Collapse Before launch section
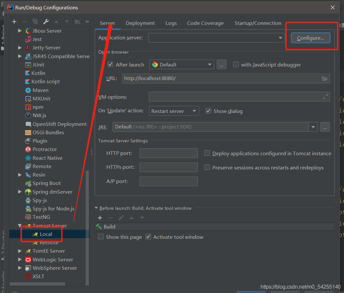The image size is (344, 293). tap(96, 208)
